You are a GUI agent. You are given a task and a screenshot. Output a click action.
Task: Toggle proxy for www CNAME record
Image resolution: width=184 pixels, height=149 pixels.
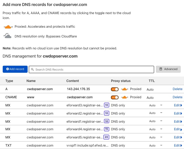[115, 97]
